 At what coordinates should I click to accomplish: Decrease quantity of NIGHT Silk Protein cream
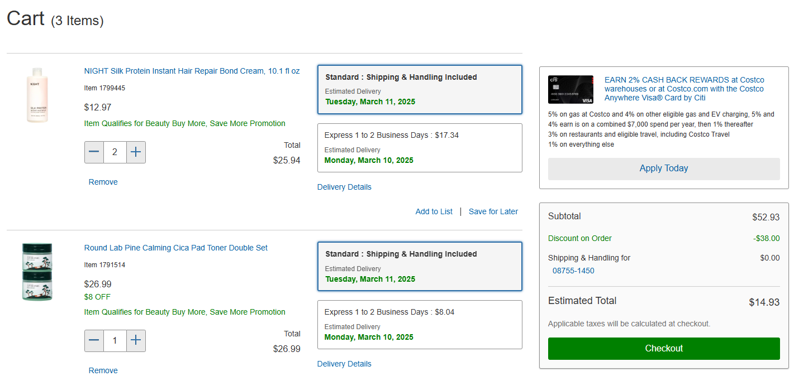94,152
